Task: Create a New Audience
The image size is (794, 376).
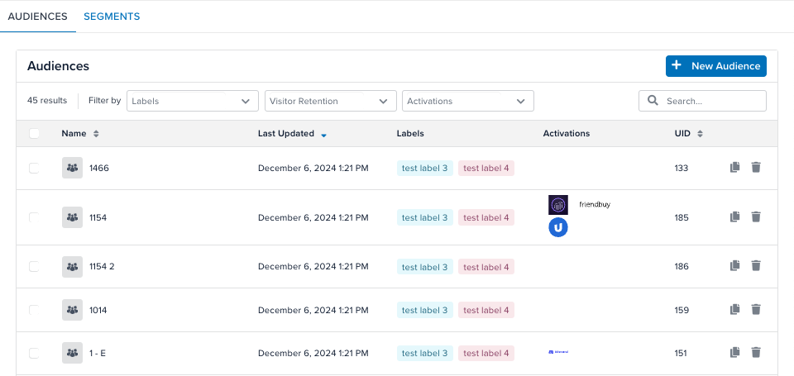Action: (x=716, y=66)
